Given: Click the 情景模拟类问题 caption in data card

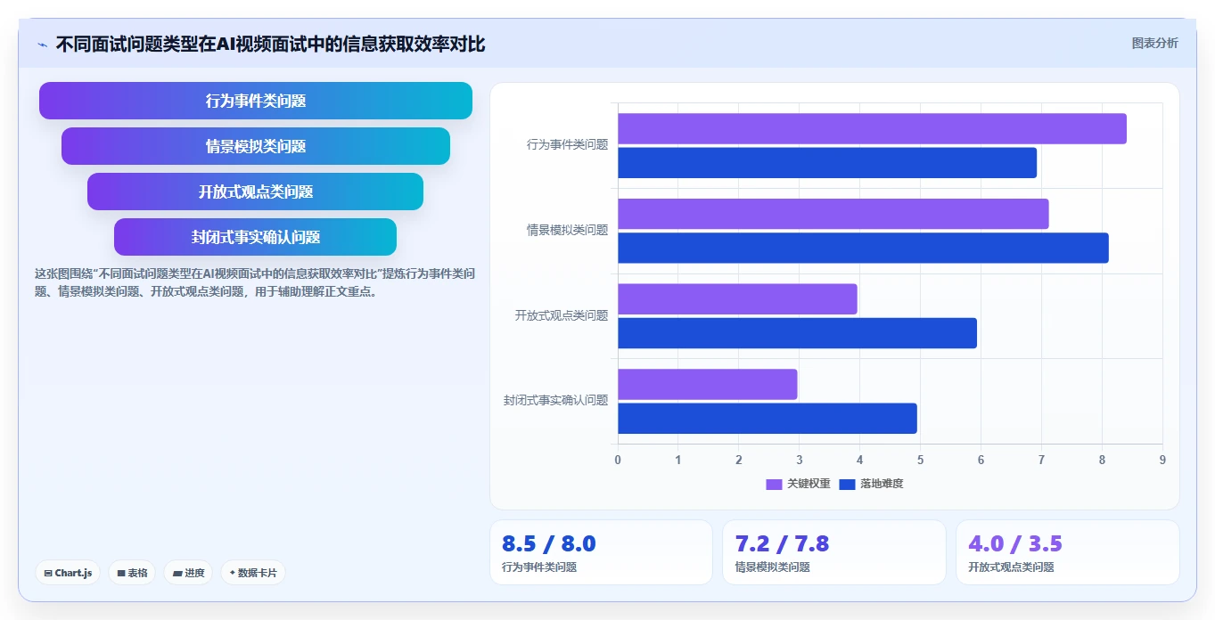Looking at the screenshot, I should tap(772, 567).
